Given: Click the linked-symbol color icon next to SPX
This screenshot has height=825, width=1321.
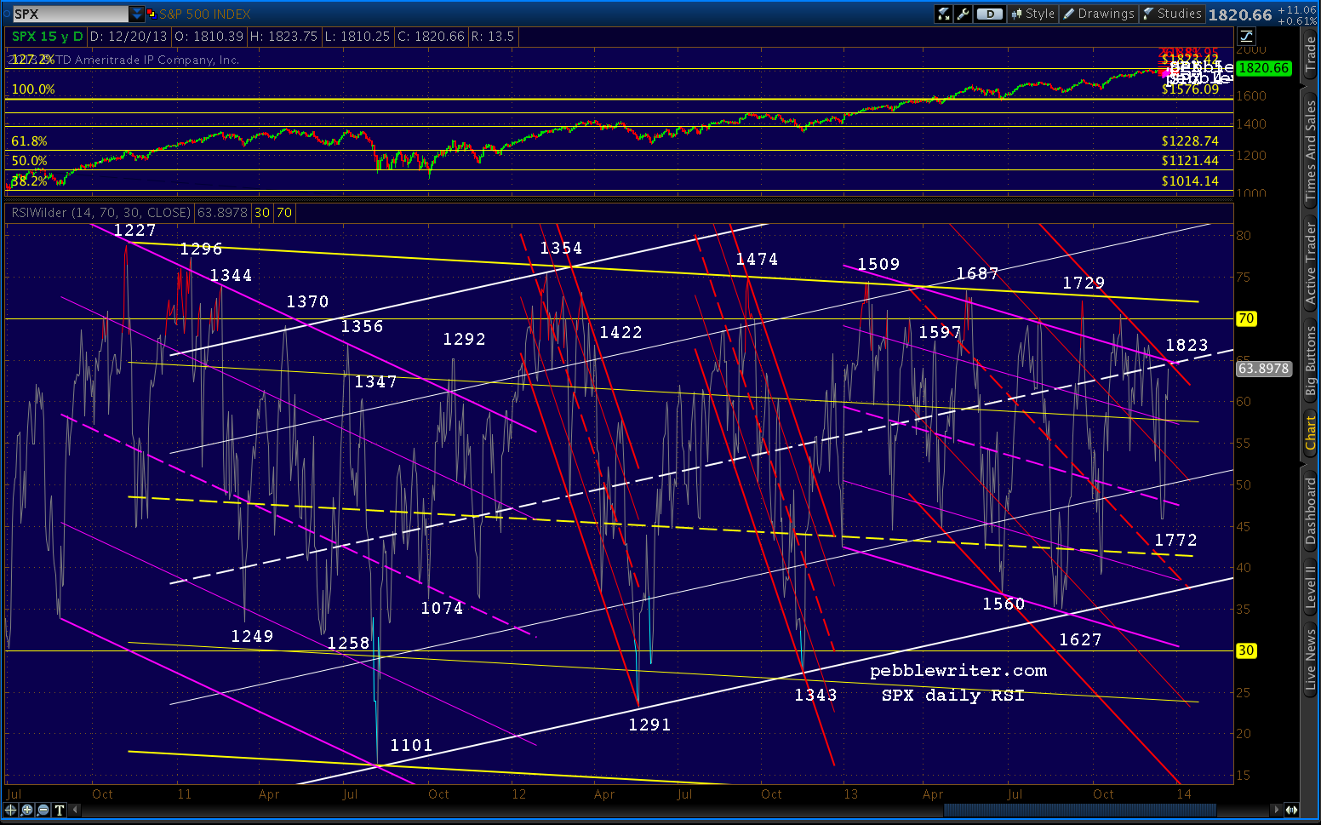Looking at the screenshot, I should (152, 14).
